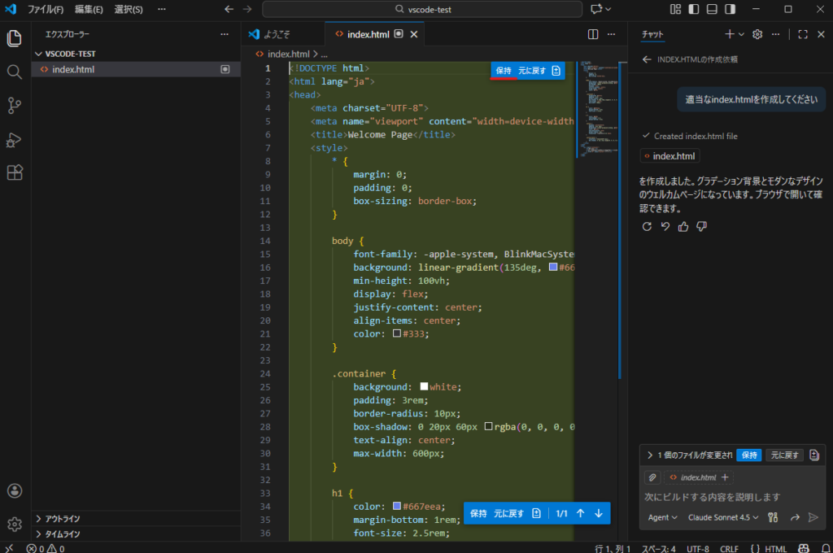Image resolution: width=833 pixels, height=553 pixels.
Task: Toggle the primary side bar layout button
Action: click(x=694, y=9)
